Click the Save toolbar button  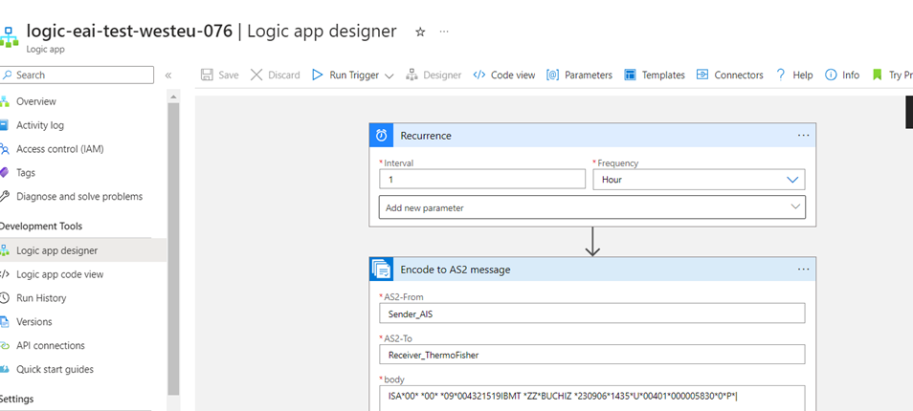(x=219, y=75)
